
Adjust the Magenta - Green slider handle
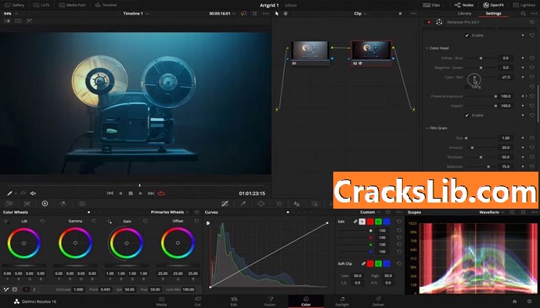(x=481, y=68)
